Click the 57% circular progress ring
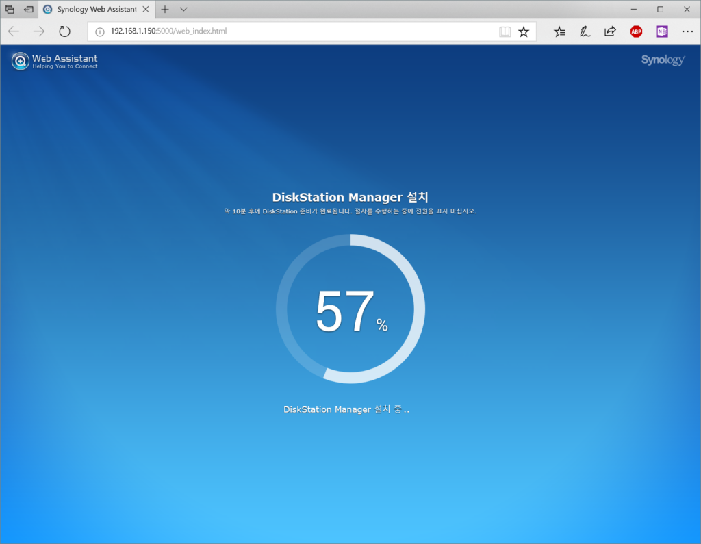Image resolution: width=701 pixels, height=544 pixels. 350,309
